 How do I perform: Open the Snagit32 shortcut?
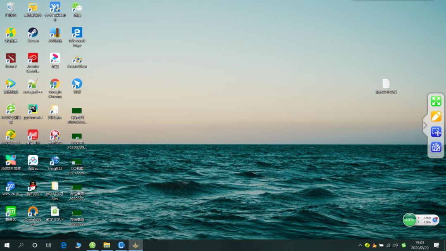55,163
